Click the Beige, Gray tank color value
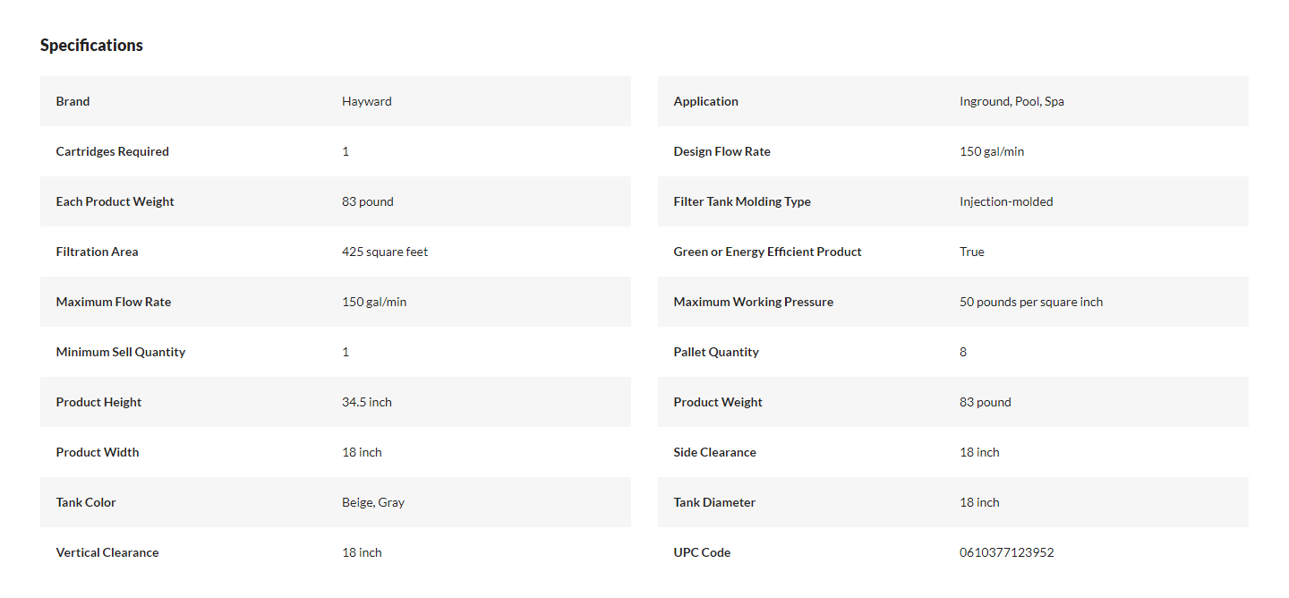 pos(373,502)
